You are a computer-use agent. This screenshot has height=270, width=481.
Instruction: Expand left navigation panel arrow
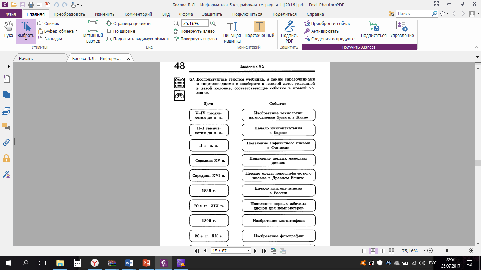click(x=8, y=66)
